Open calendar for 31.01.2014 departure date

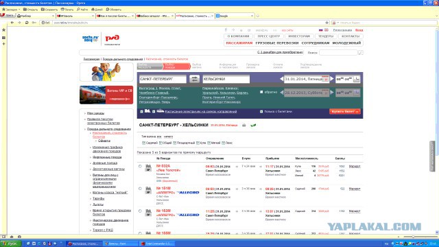click(x=325, y=79)
